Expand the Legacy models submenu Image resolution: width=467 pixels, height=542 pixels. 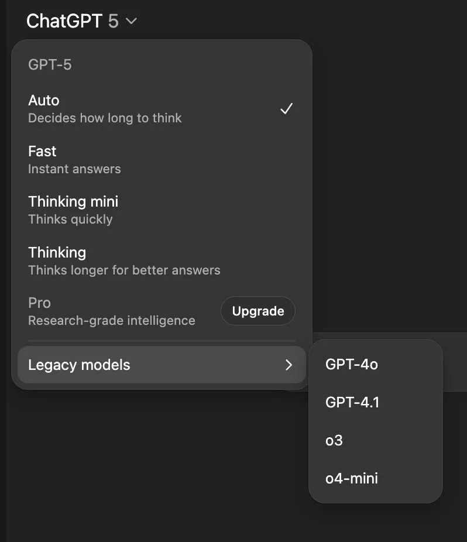click(162, 365)
